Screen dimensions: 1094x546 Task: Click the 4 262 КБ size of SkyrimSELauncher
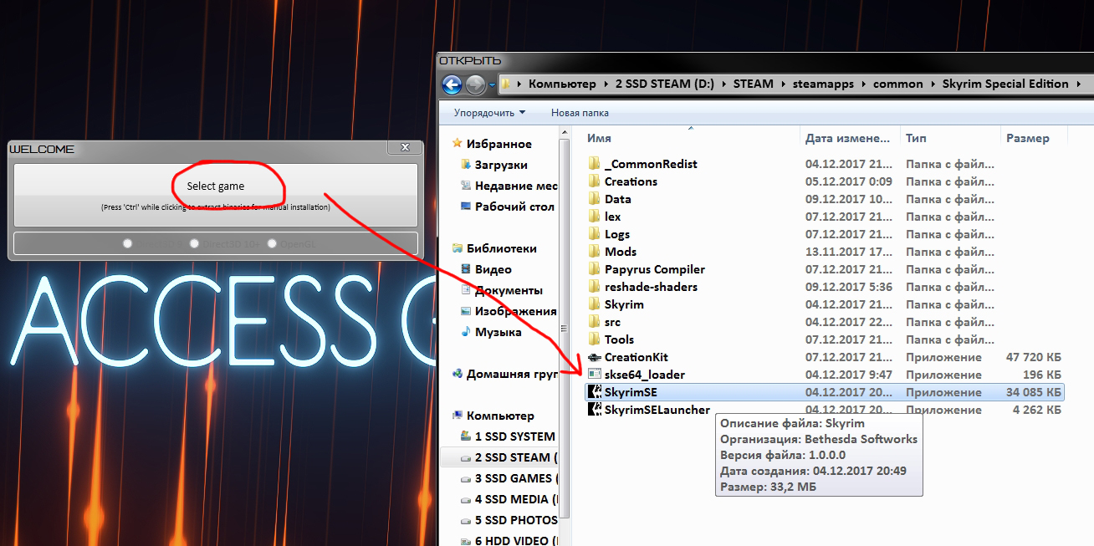coord(1036,410)
